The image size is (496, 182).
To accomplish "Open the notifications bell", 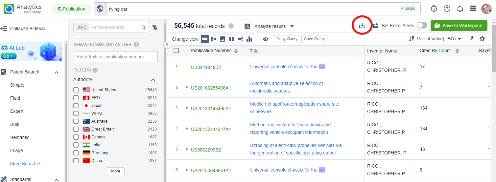I will tap(460, 9).
